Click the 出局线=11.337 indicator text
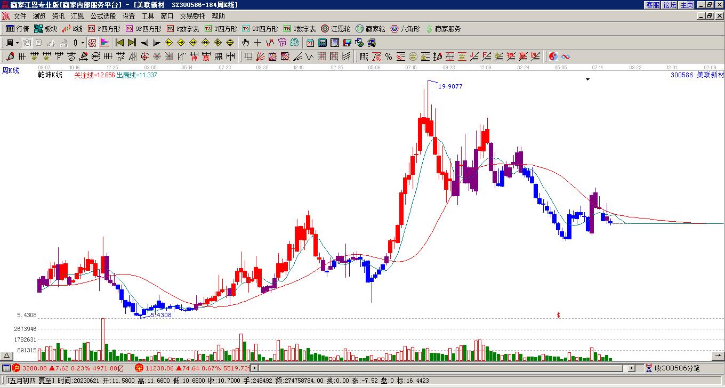 137,75
